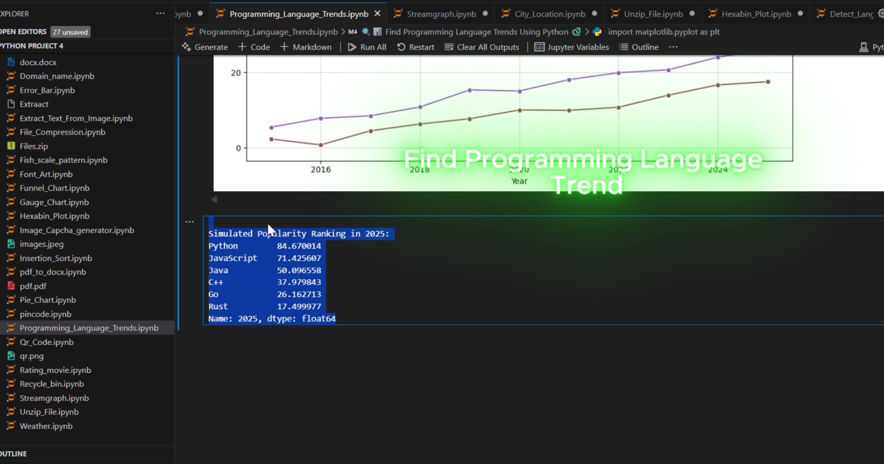Clear All Outputs in notebook

pos(482,47)
